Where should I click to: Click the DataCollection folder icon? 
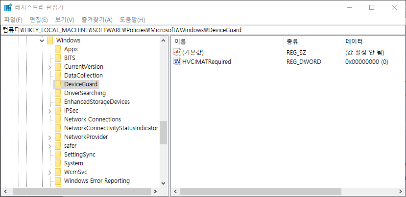coord(58,75)
